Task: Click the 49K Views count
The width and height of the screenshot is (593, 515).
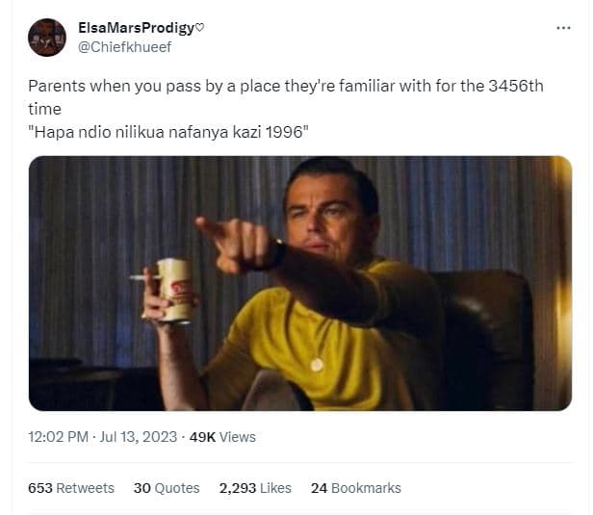Action: click(x=222, y=437)
